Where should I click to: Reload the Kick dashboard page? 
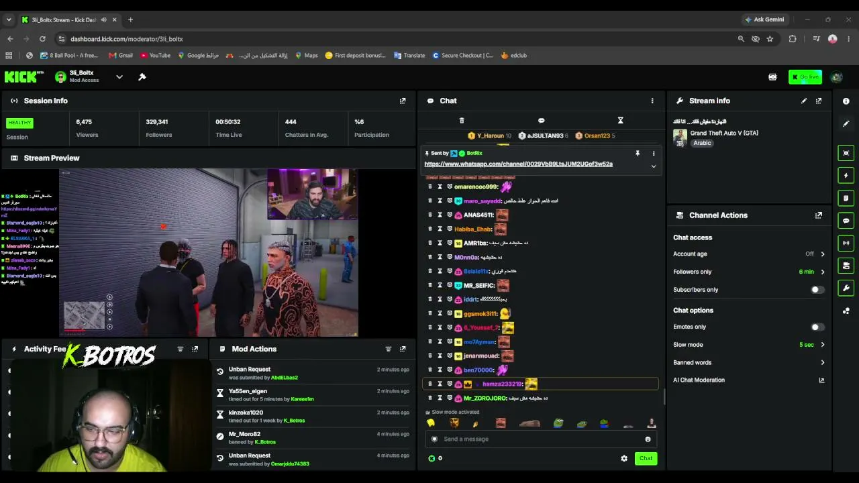[42, 39]
